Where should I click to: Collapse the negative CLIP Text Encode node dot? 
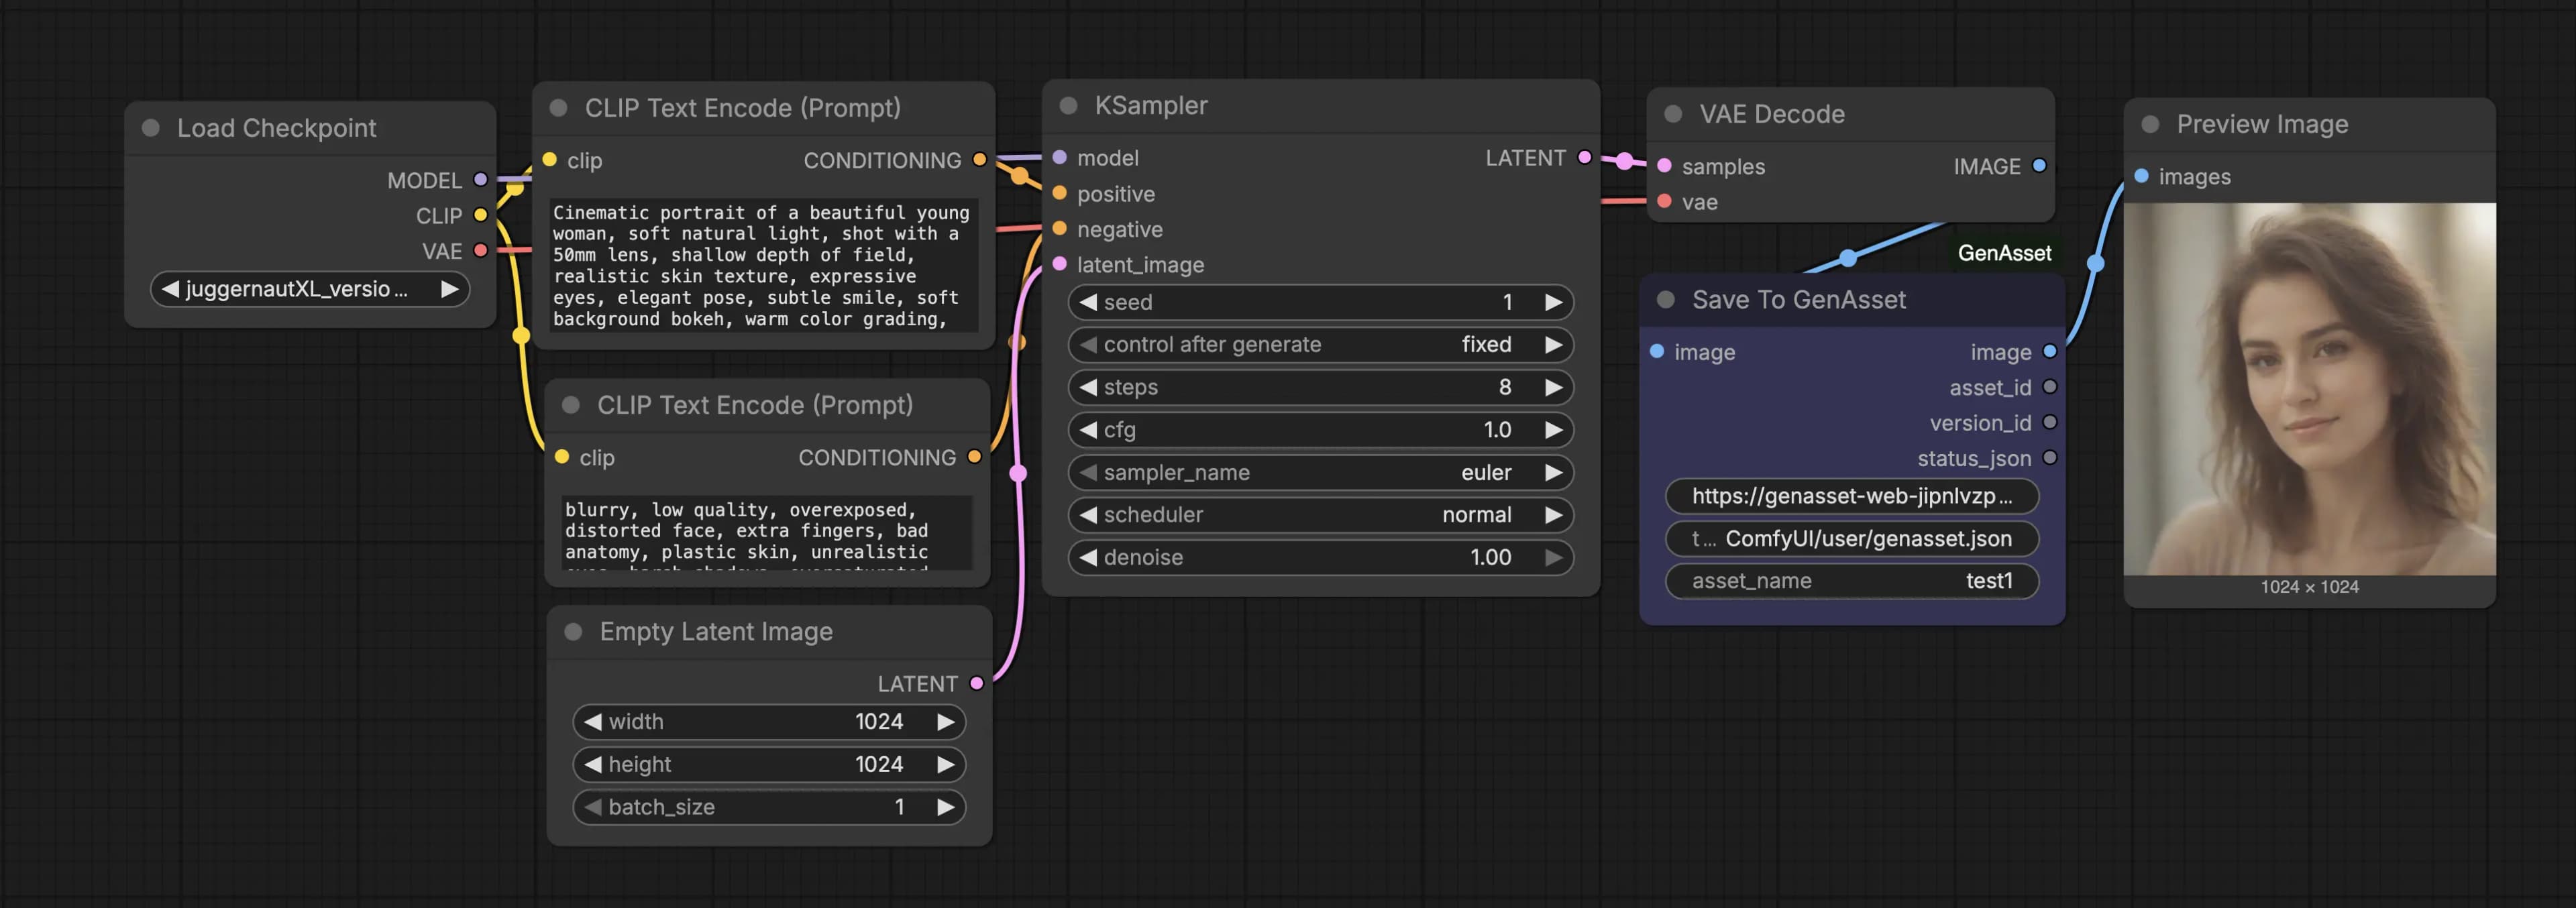(571, 405)
